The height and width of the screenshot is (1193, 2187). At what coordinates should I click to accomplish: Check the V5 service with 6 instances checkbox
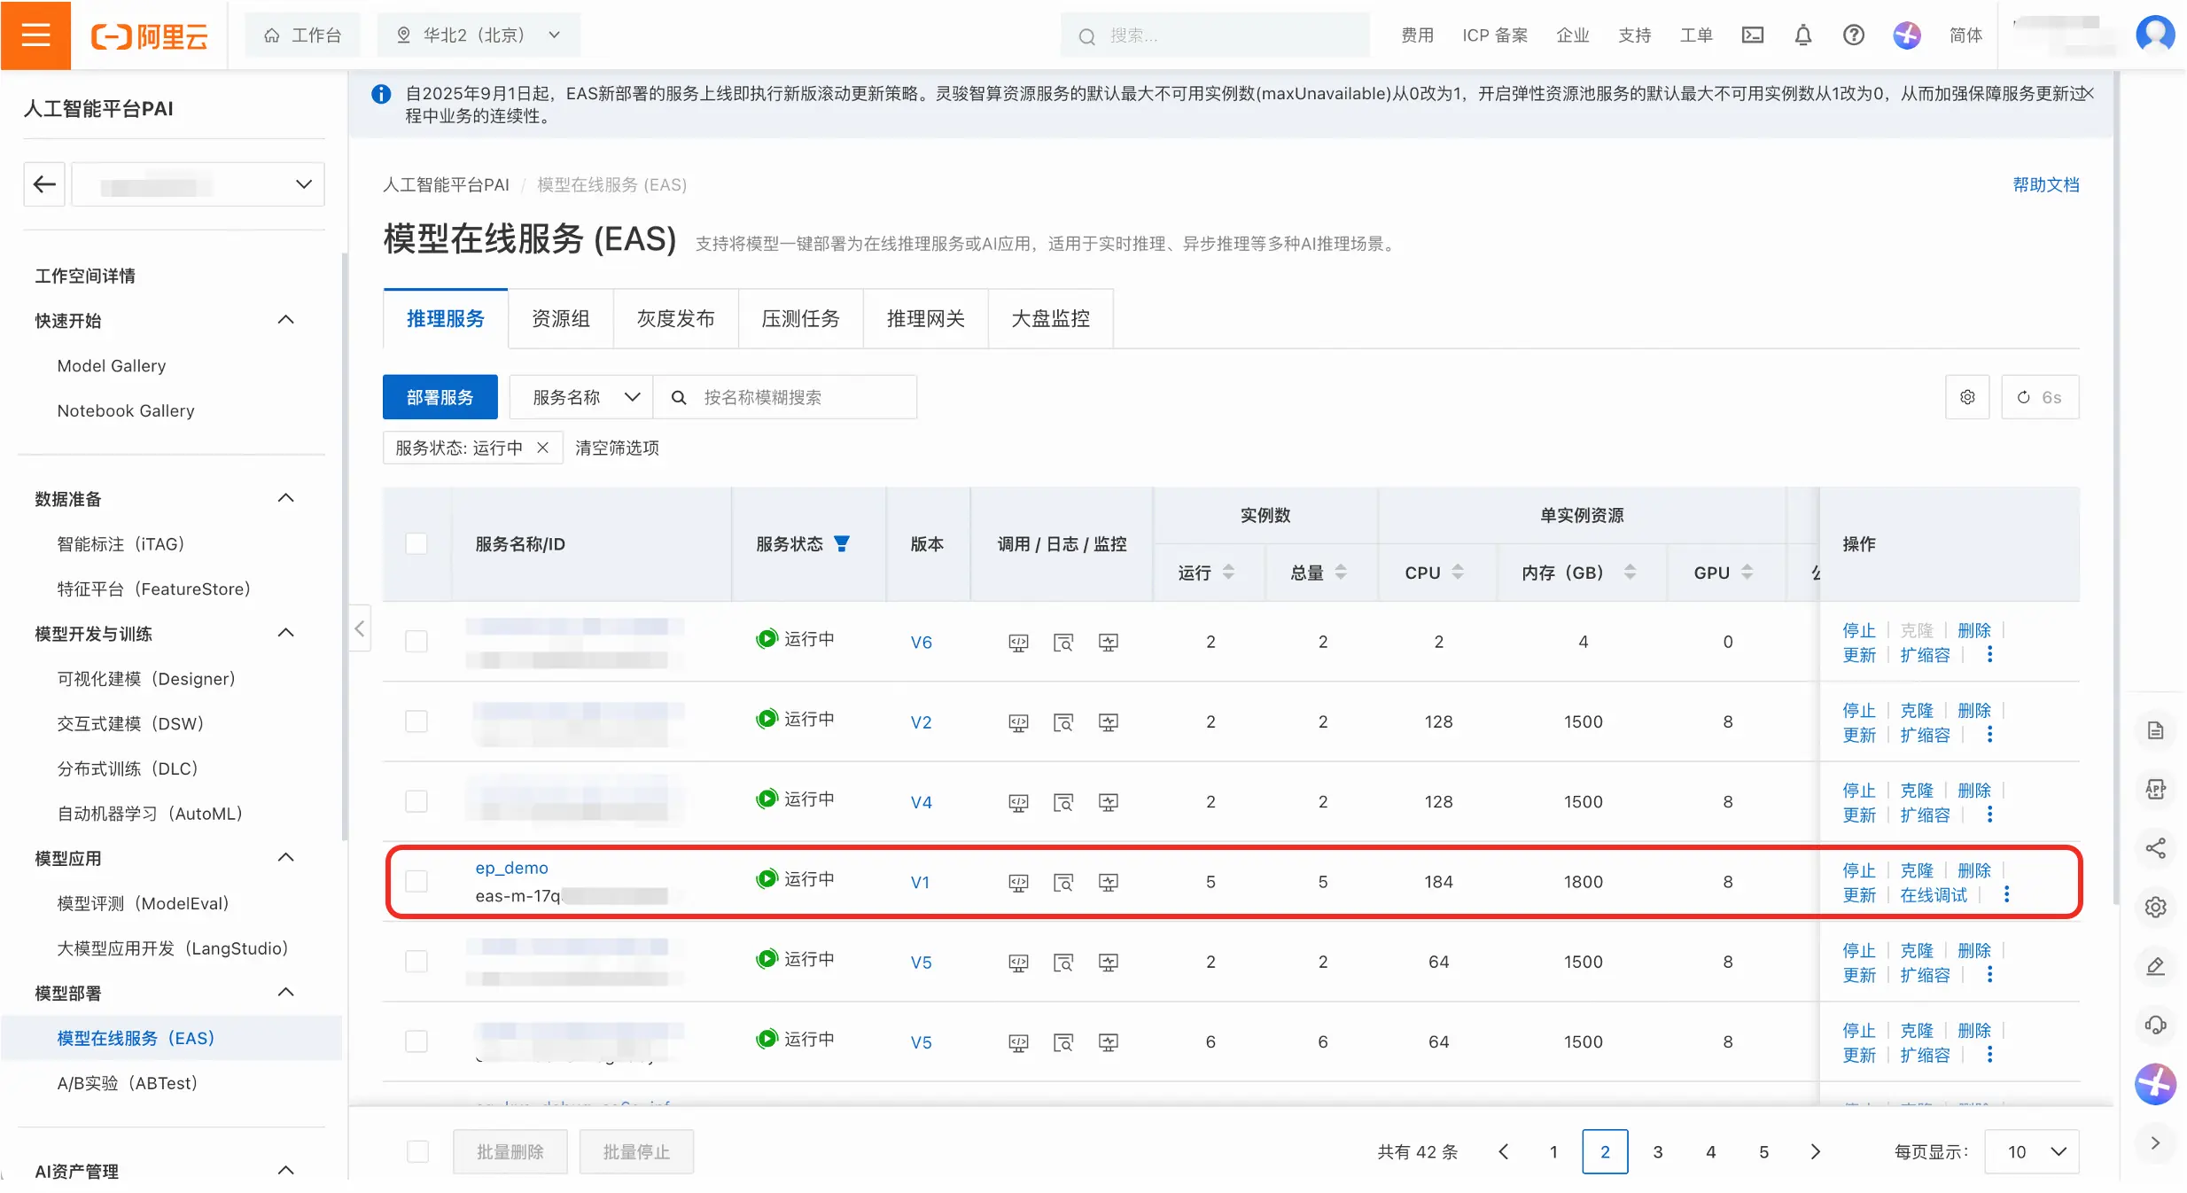(x=416, y=1041)
